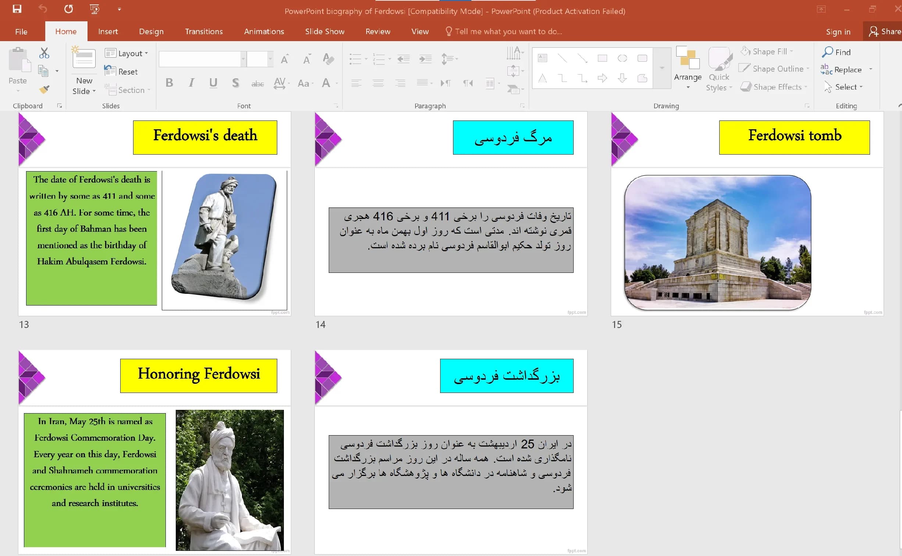Image resolution: width=902 pixels, height=556 pixels.
Task: Toggle Bold formatting
Action: click(x=170, y=83)
